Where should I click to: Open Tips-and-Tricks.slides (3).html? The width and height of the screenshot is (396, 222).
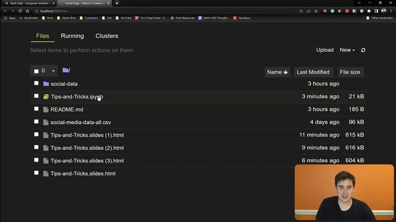click(87, 161)
